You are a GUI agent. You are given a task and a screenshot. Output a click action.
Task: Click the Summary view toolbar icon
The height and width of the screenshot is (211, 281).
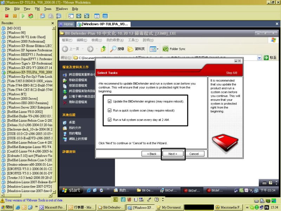tap(97, 16)
